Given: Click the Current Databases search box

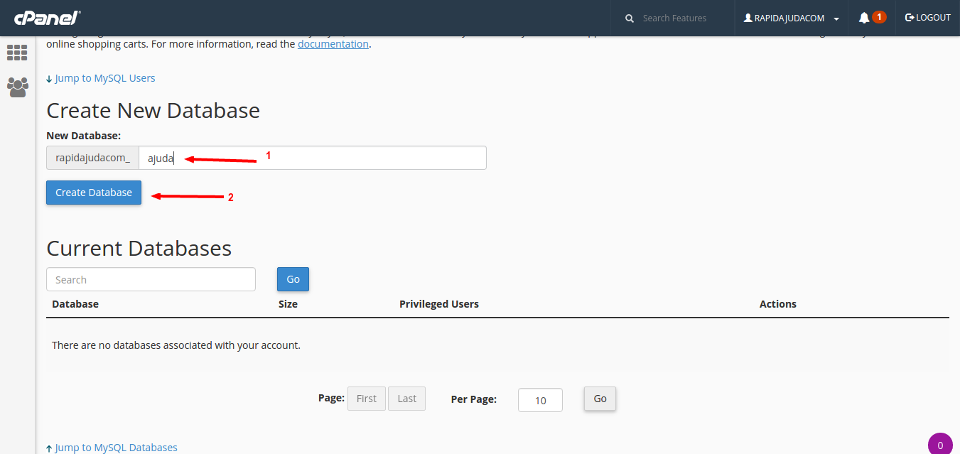Looking at the screenshot, I should tap(151, 279).
